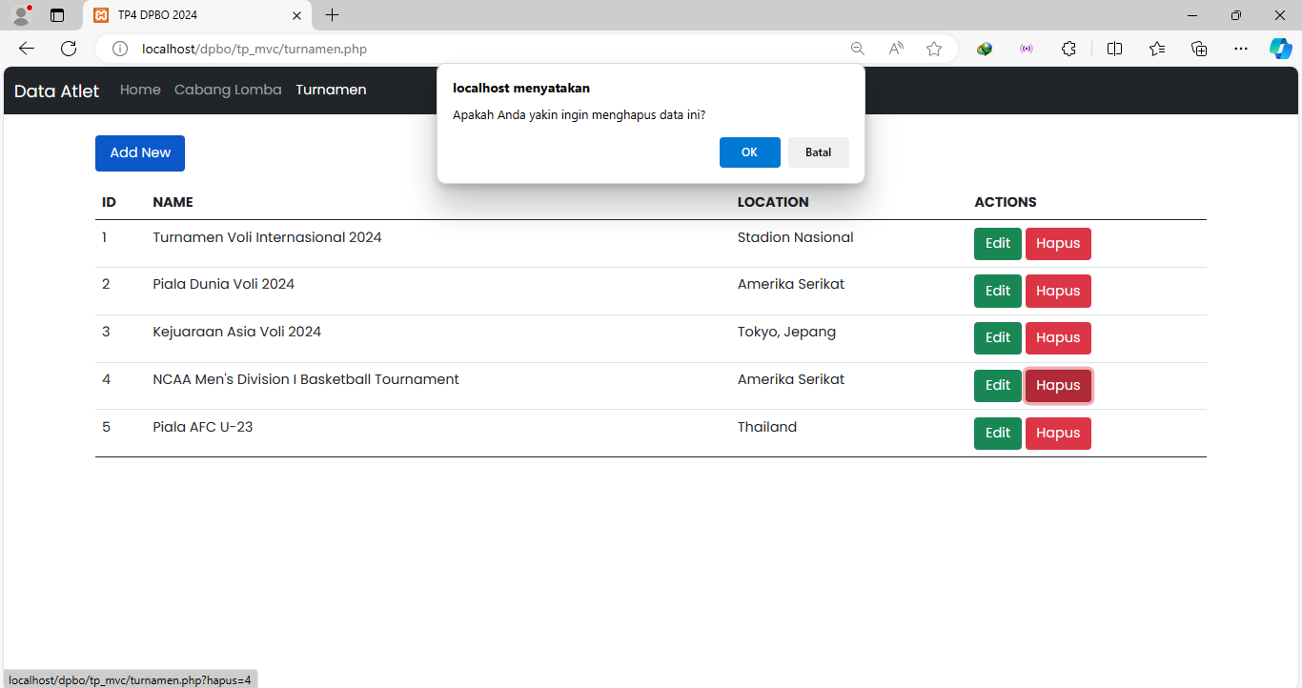The width and height of the screenshot is (1302, 688).
Task: Restore down the browser window
Action: pos(1236,15)
